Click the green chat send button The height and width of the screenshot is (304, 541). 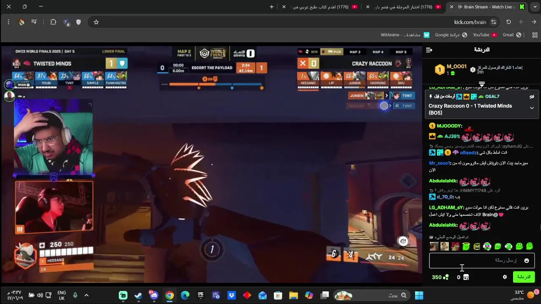[x=524, y=277]
